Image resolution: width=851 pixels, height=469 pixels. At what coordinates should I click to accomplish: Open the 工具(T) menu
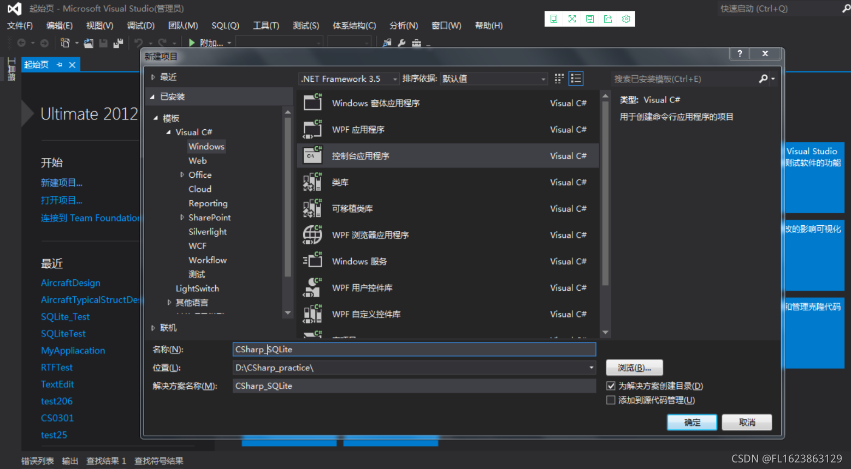coord(266,25)
